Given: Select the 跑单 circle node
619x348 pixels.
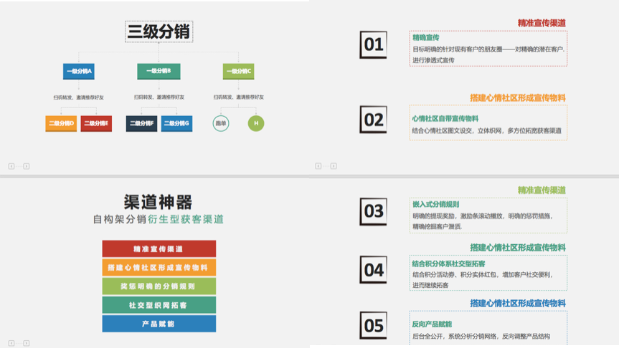Looking at the screenshot, I should (x=221, y=123).
